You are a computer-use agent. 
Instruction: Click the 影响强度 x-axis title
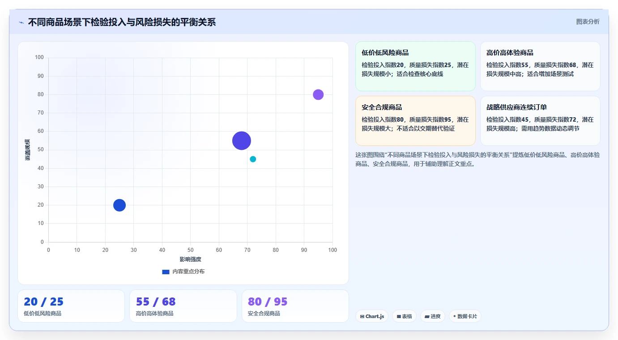191,259
